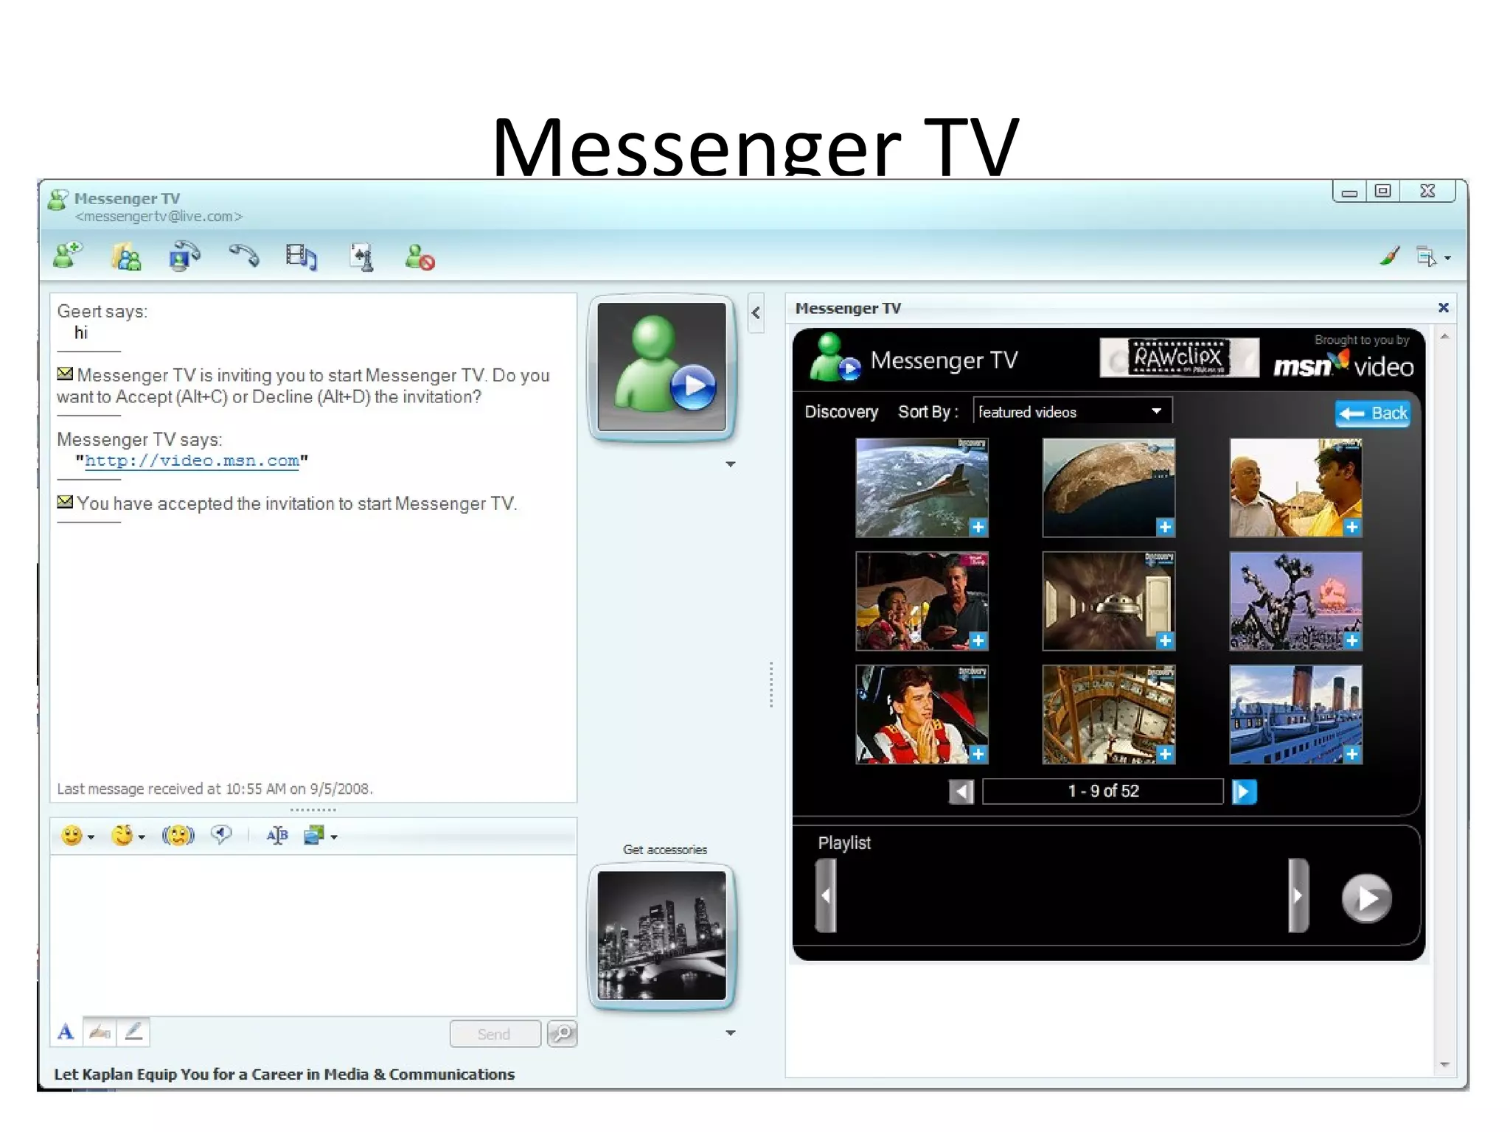The height and width of the screenshot is (1132, 1510).
Task: Close the Messenger TV activity panel
Action: tap(1443, 307)
